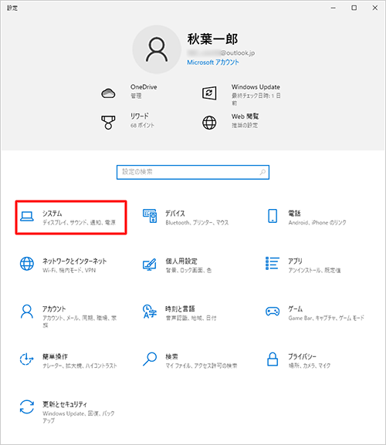Click the ディスプレイ、サウンド、通知、電源 description

pos(80,222)
